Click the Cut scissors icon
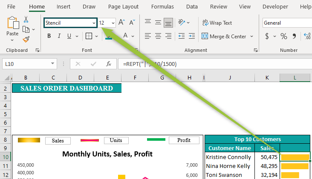Viewport: 312px width, 179px height. [x=26, y=19]
